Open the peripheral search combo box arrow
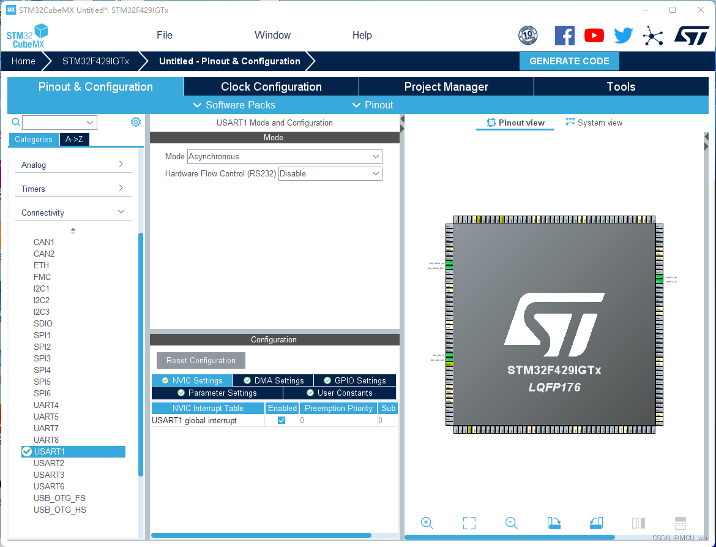The image size is (716, 547). click(x=90, y=123)
